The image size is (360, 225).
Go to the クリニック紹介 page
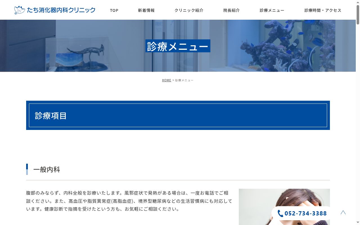(x=189, y=10)
